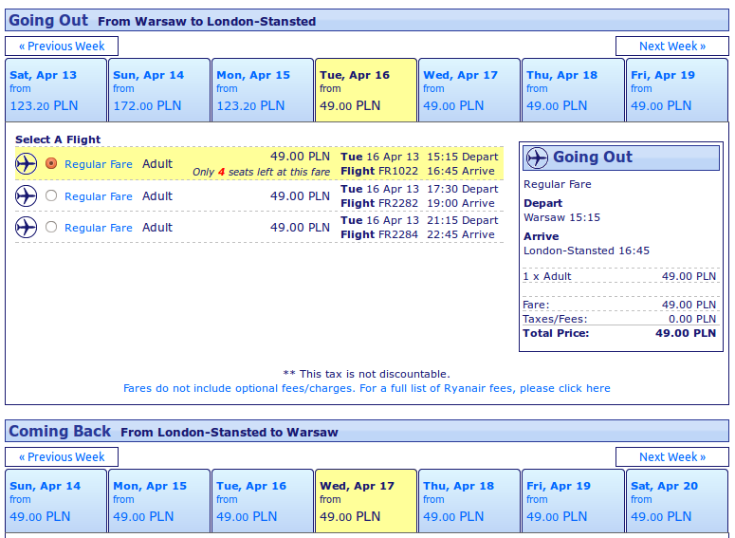Click the 'Flight FR1022' text
This screenshot has width=735, height=538.
point(379,171)
